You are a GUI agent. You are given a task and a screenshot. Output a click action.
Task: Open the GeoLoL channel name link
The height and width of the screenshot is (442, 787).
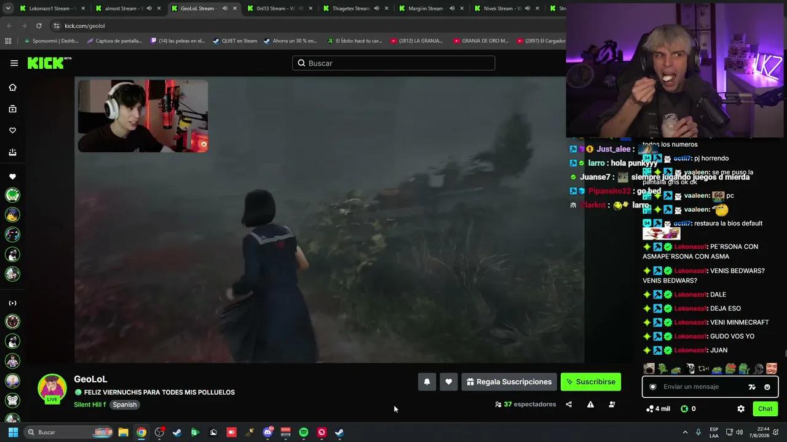(90, 379)
